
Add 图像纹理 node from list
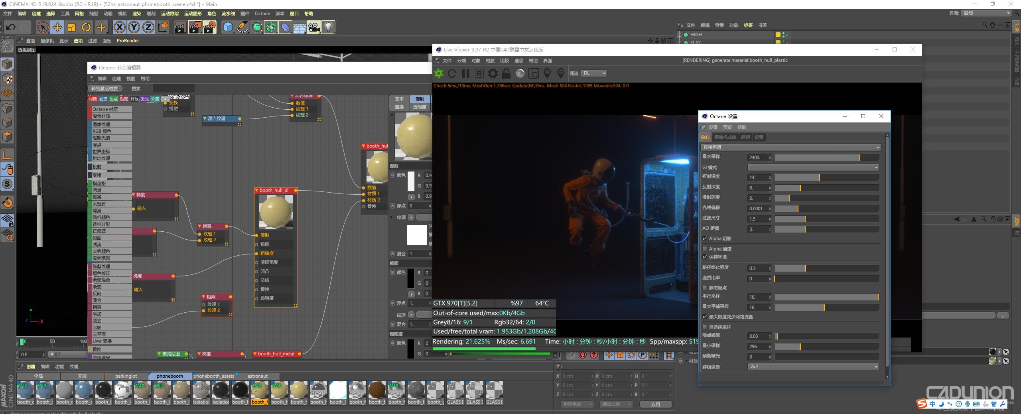[110, 124]
